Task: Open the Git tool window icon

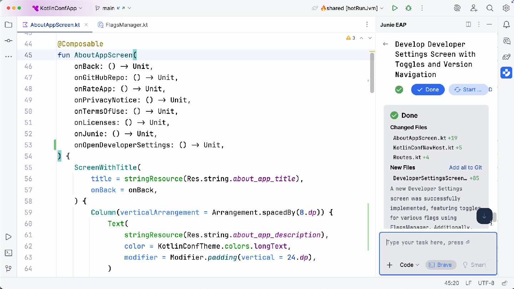Action: tap(8, 269)
